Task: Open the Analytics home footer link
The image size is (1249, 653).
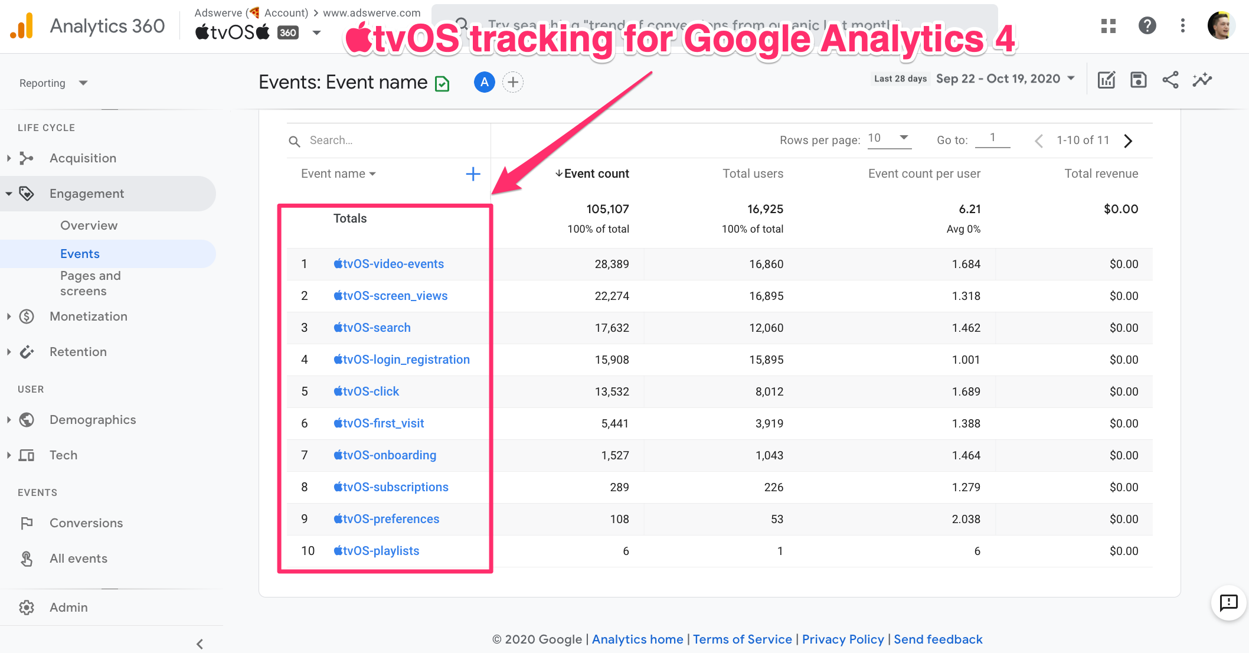Action: (x=637, y=639)
